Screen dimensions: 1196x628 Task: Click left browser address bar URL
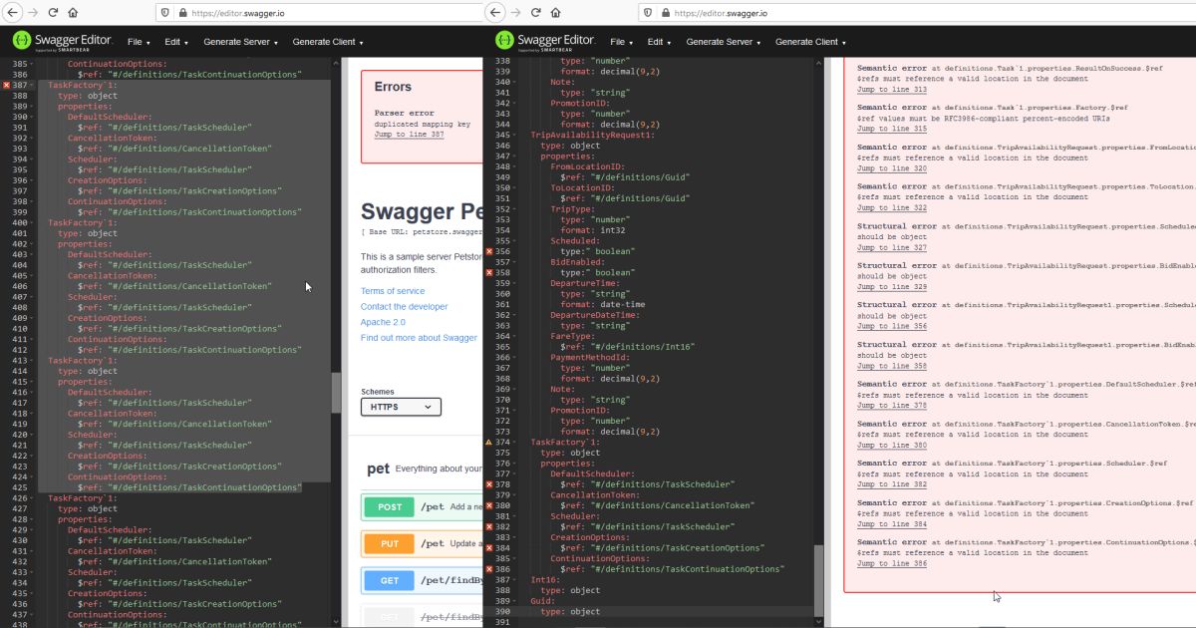(x=237, y=13)
